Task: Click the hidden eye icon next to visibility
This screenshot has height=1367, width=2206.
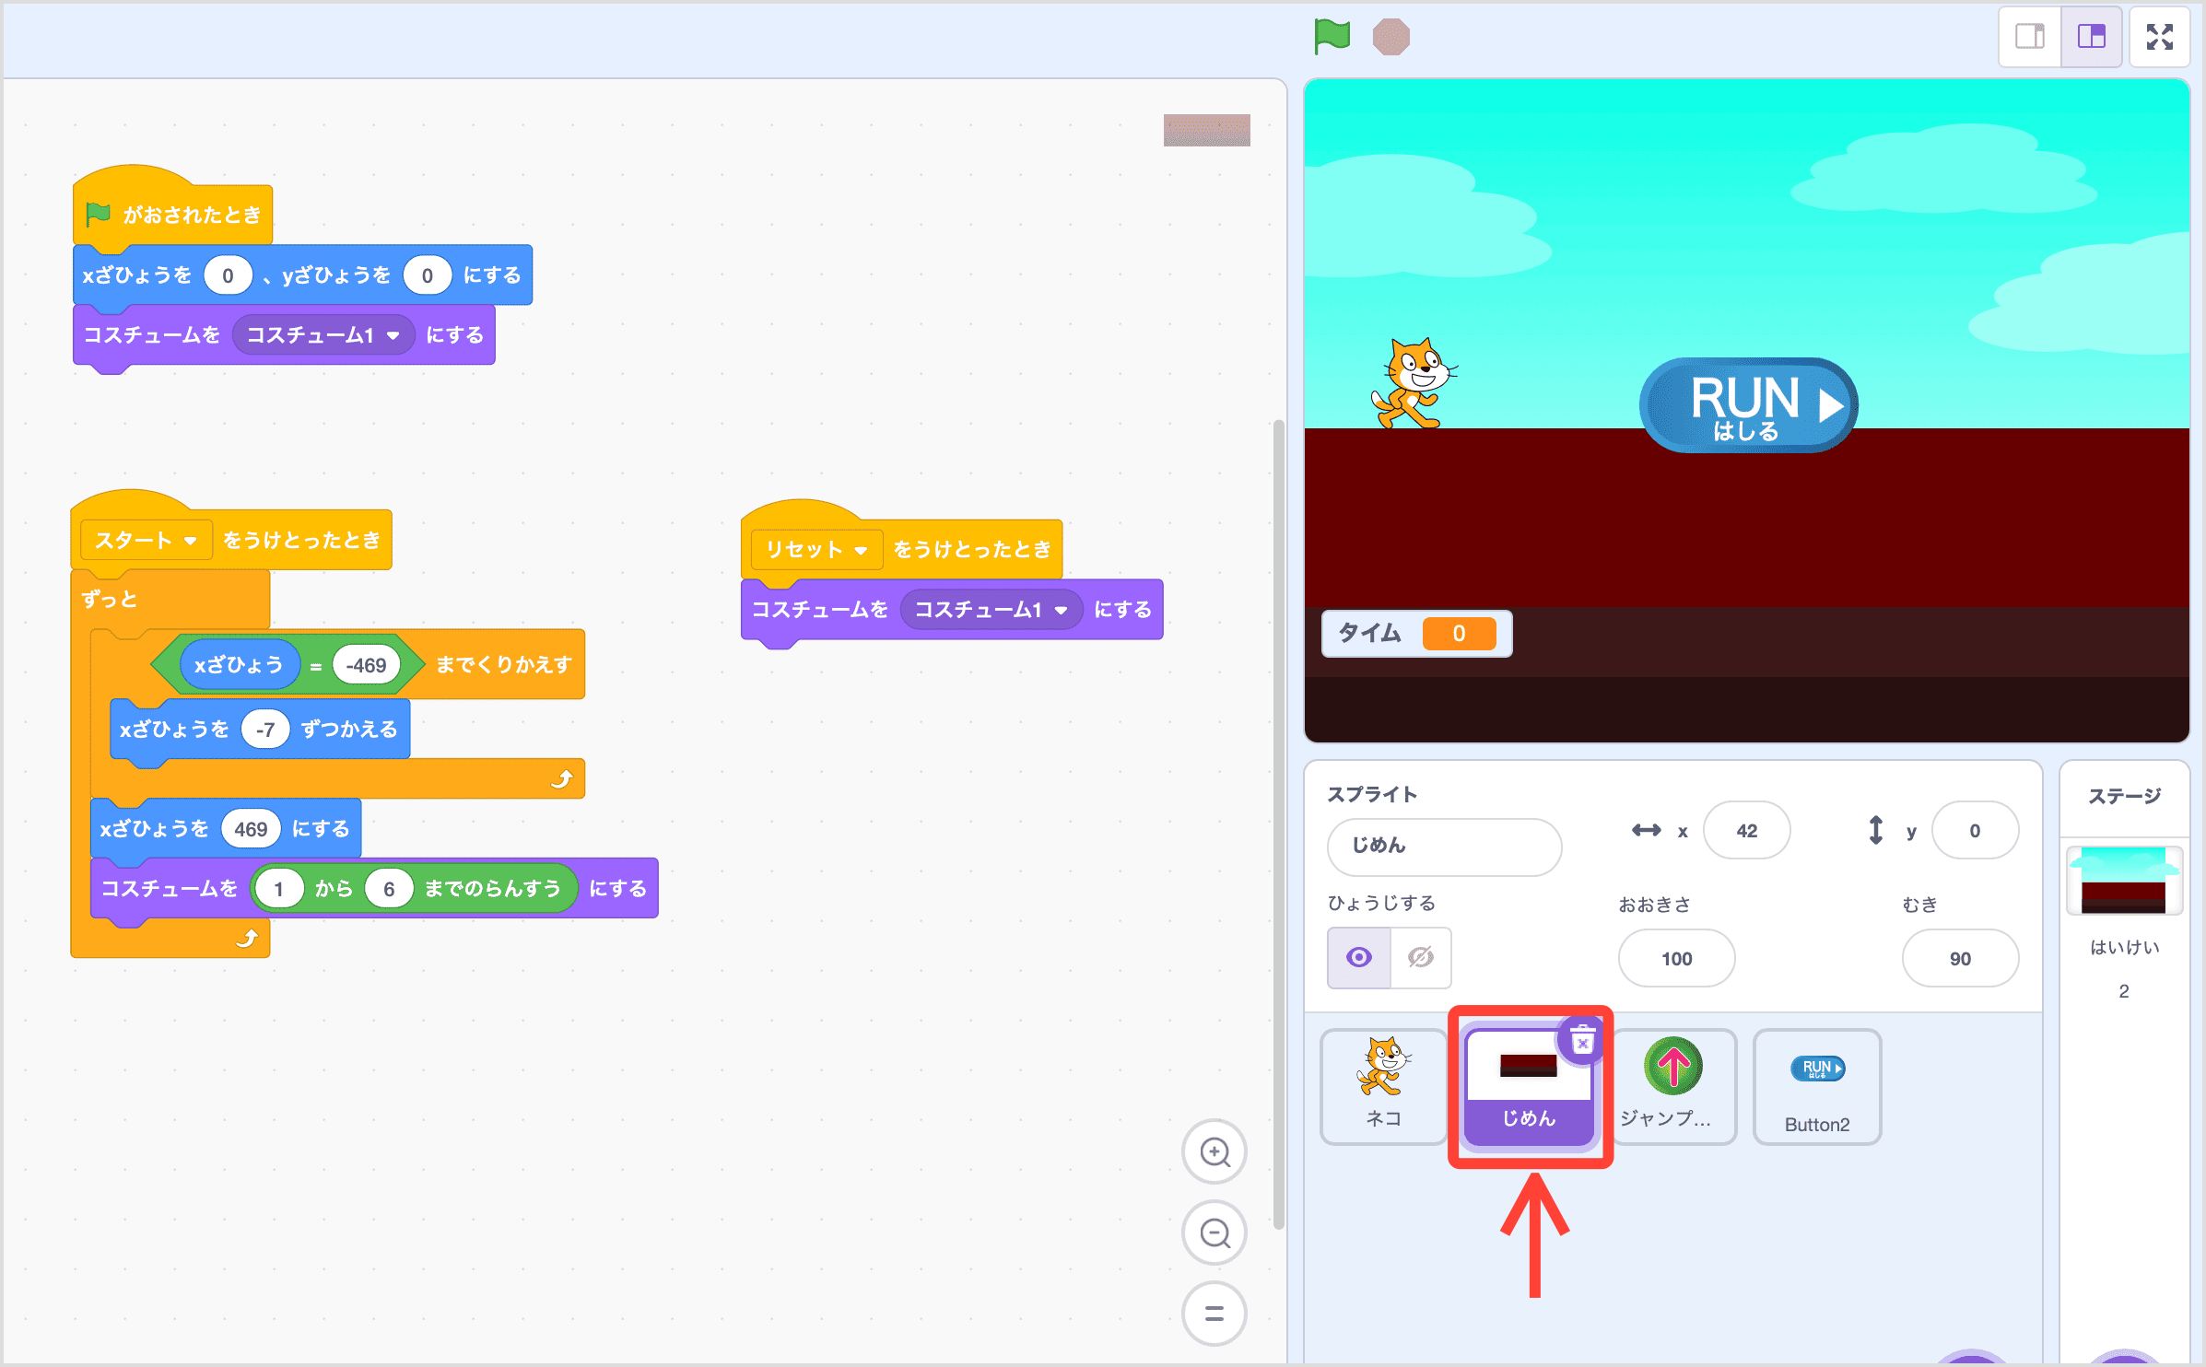Action: point(1418,956)
